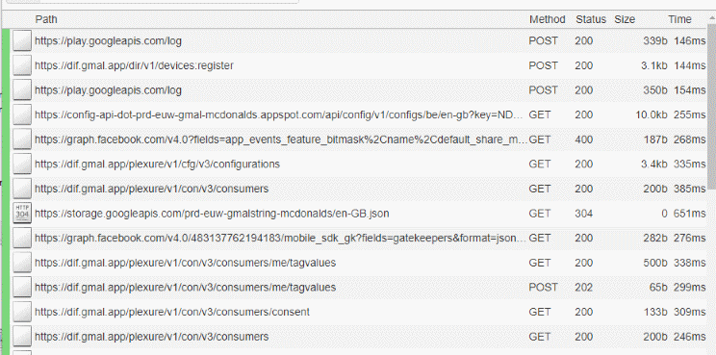Select the con/v3/consumers/consent path
Viewport: 716px width, 355px height.
pyautogui.click(x=172, y=312)
